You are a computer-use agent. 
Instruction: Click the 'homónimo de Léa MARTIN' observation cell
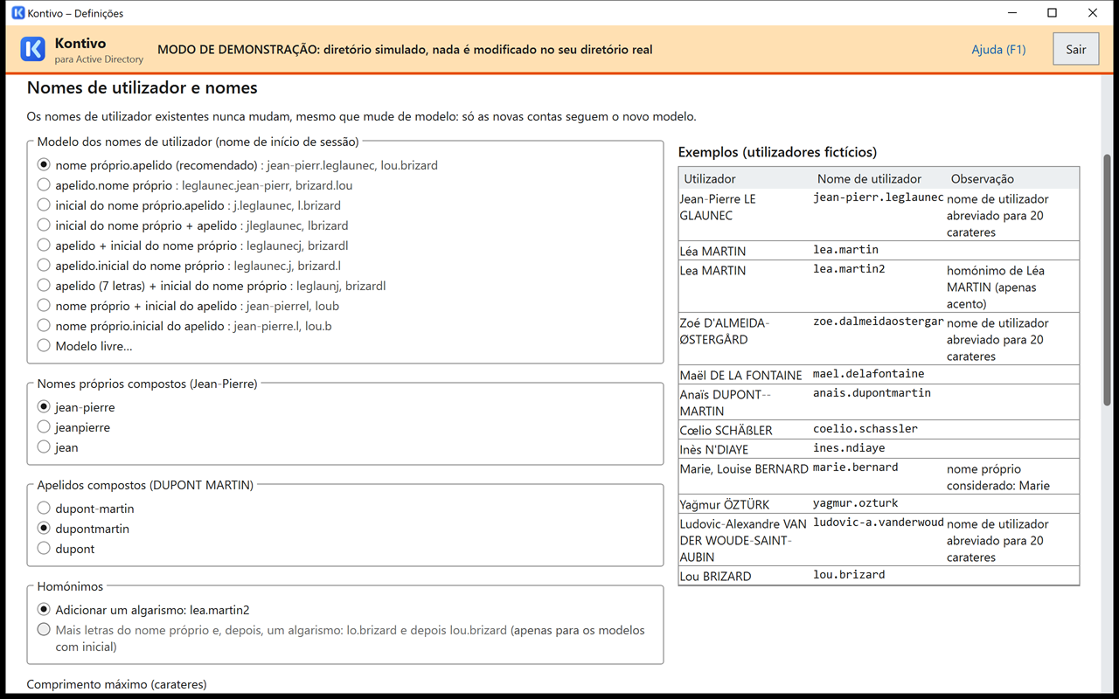click(x=1012, y=287)
